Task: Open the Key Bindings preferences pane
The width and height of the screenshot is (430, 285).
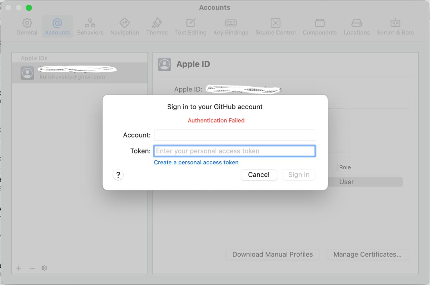Action: (x=231, y=26)
